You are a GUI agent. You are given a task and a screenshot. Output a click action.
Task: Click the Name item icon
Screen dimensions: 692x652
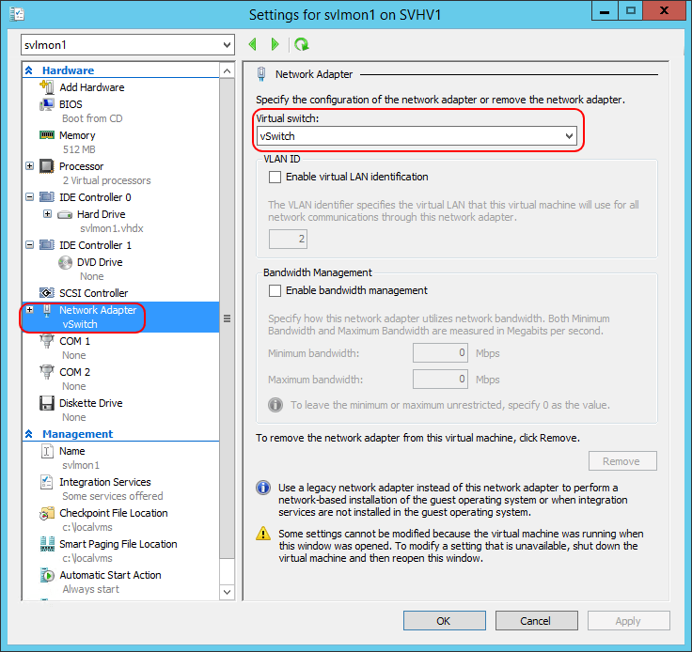point(47,451)
